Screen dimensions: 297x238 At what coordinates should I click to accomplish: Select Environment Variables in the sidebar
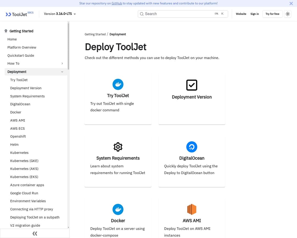click(x=28, y=201)
